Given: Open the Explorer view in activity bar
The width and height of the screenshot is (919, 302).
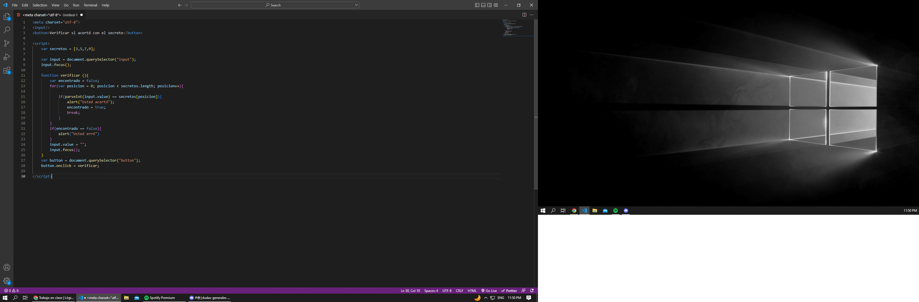Looking at the screenshot, I should 7,17.
